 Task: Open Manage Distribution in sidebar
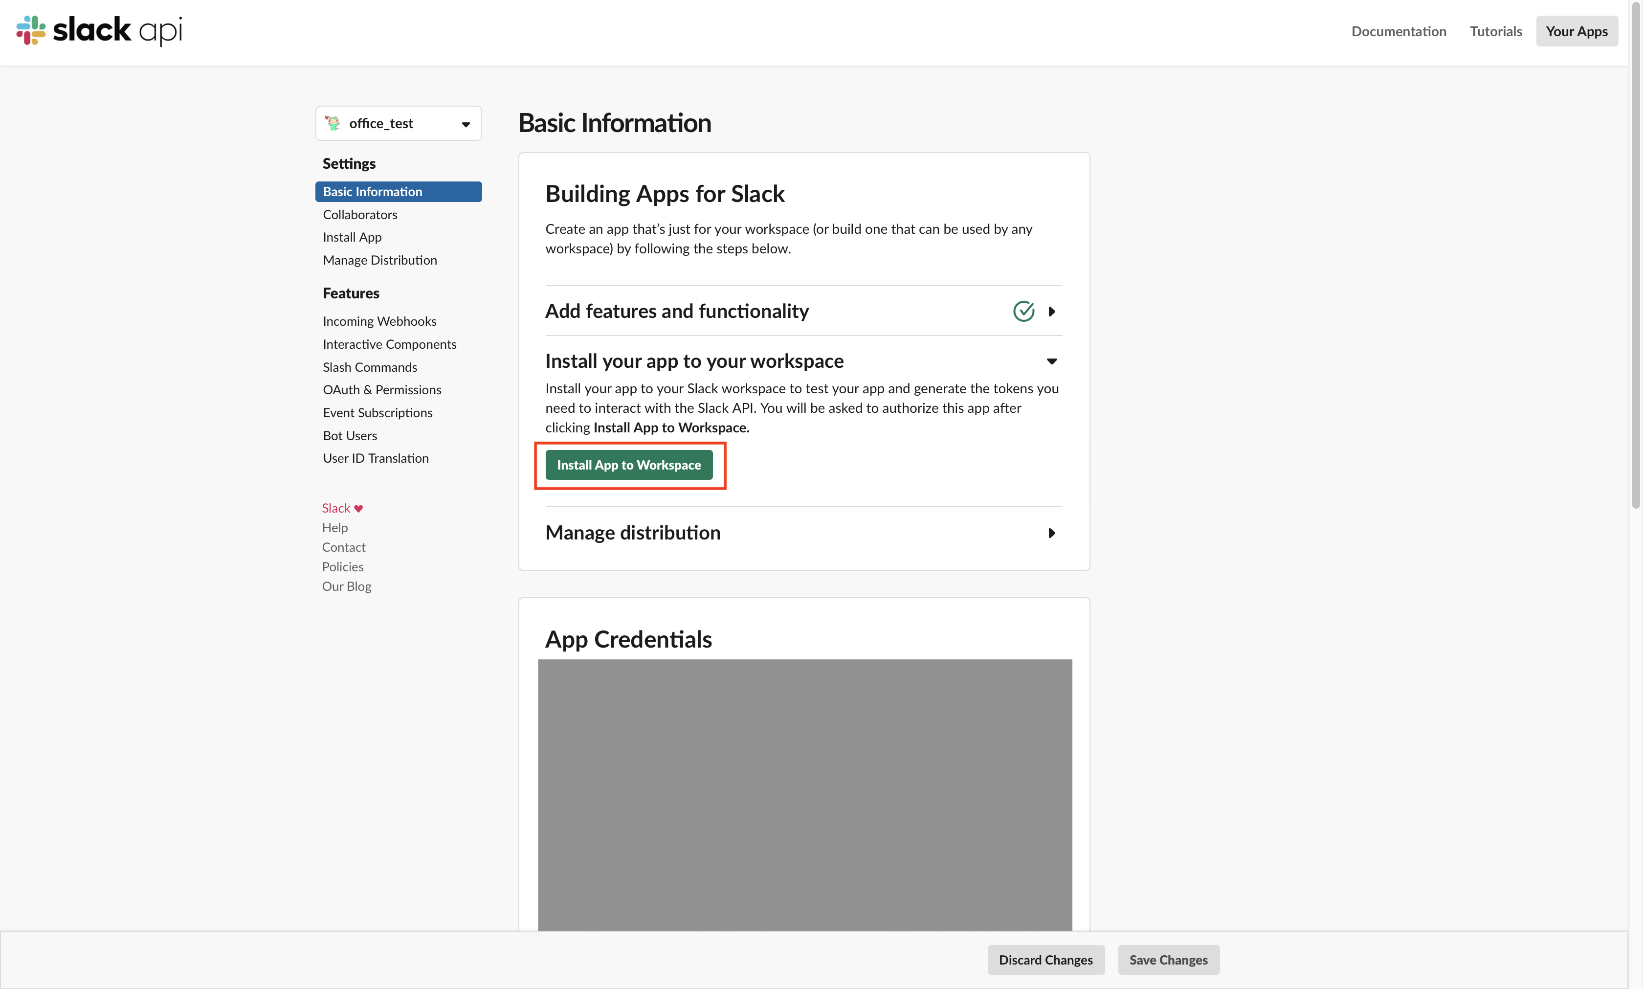[x=380, y=260]
